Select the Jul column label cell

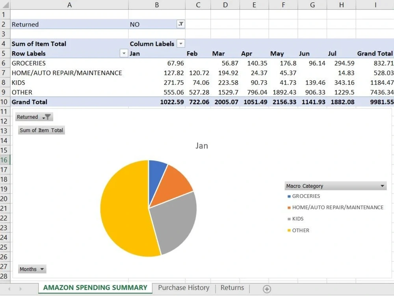(341, 53)
